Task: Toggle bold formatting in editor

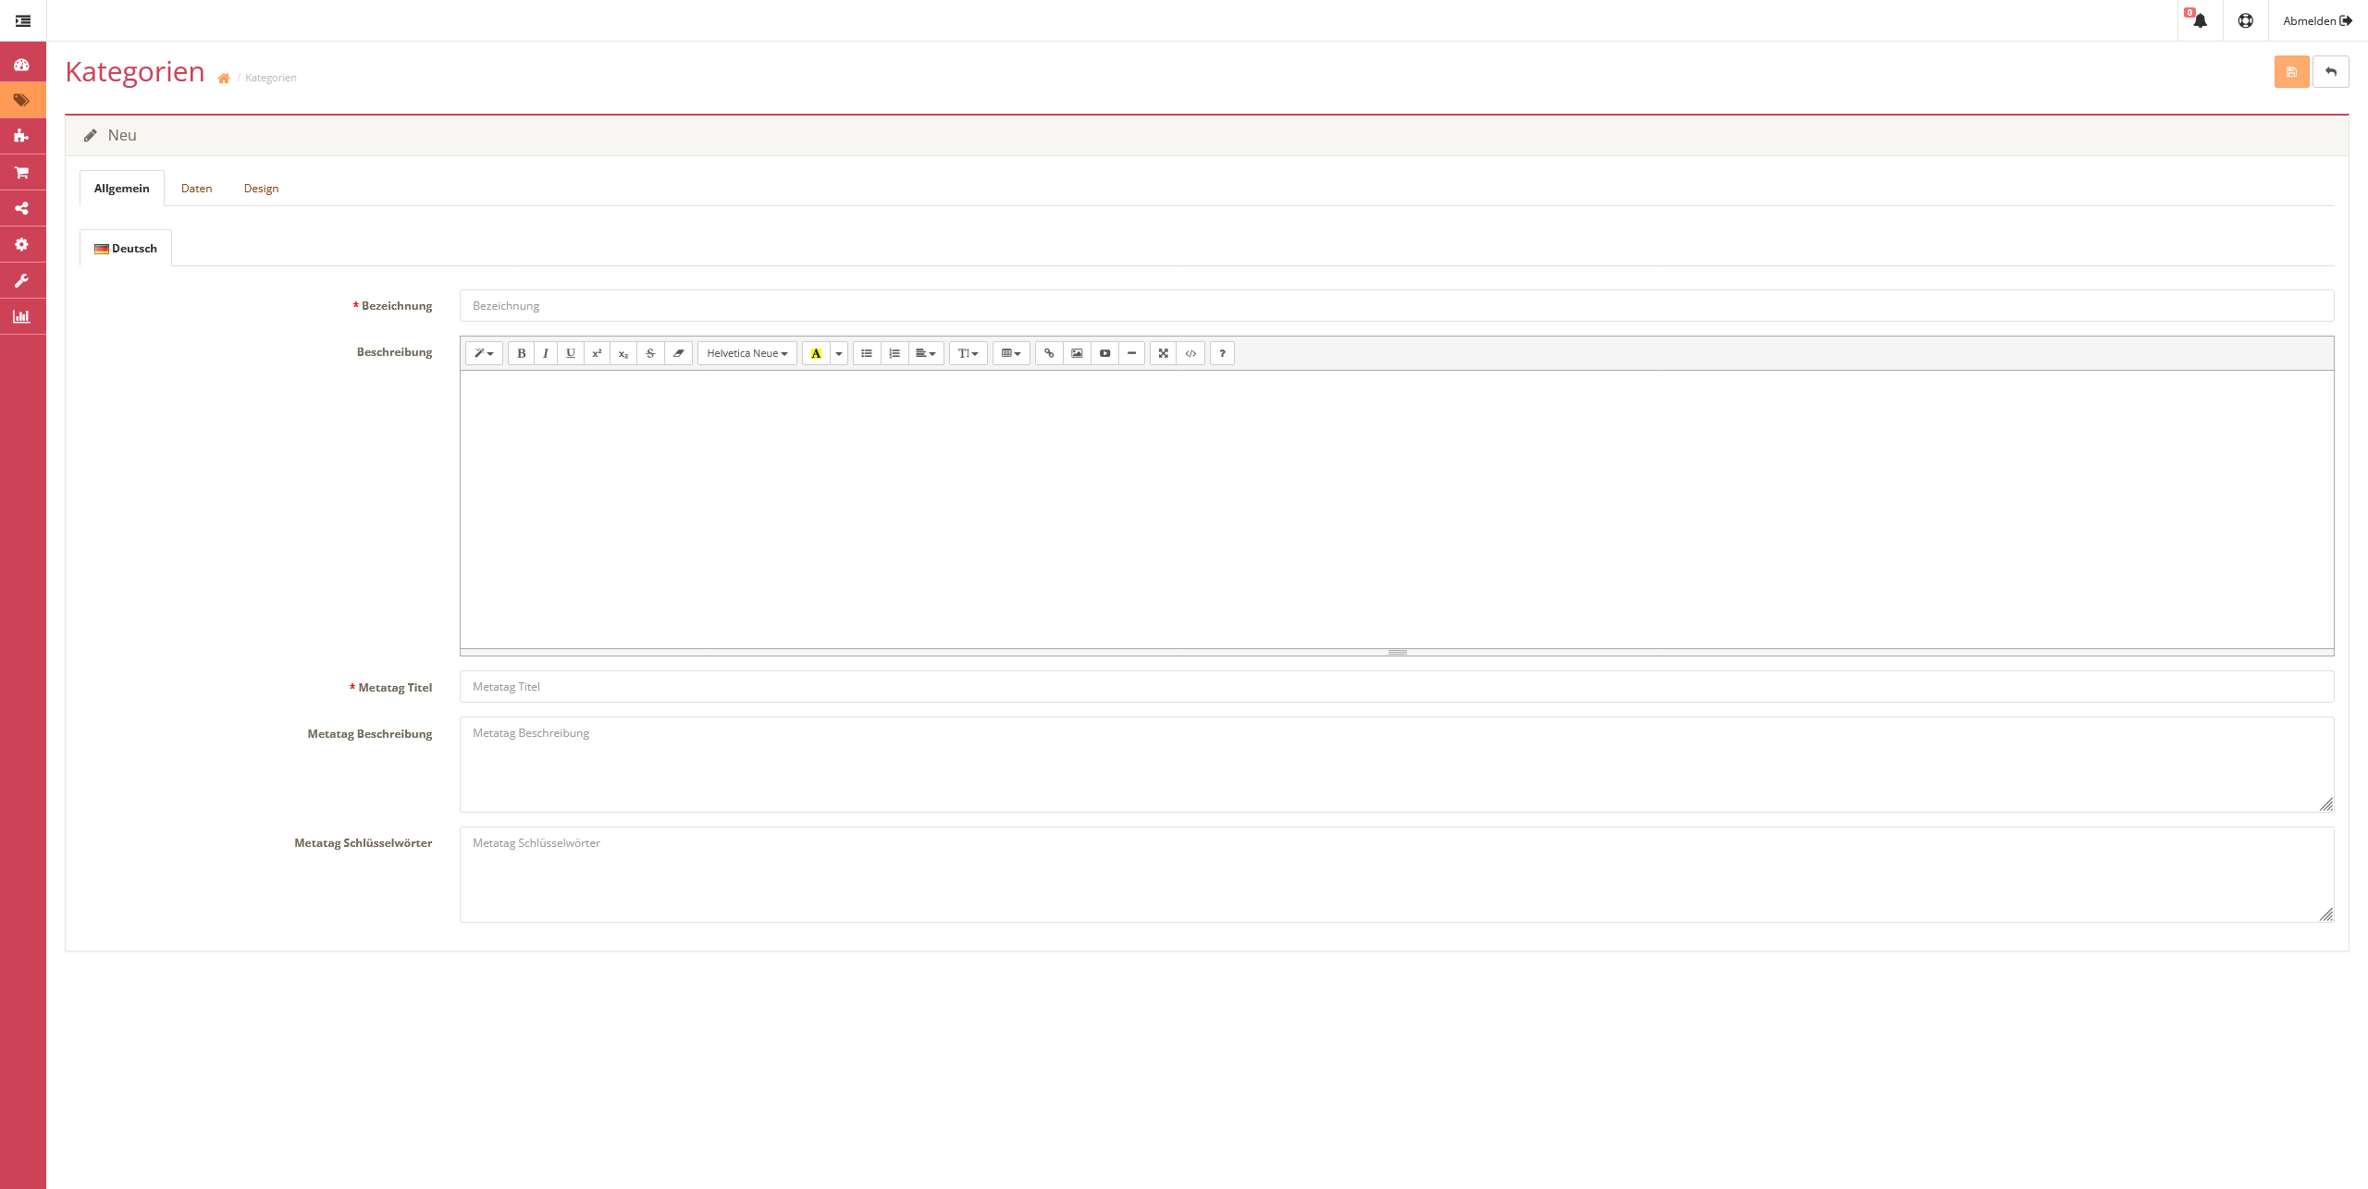Action: point(521,353)
